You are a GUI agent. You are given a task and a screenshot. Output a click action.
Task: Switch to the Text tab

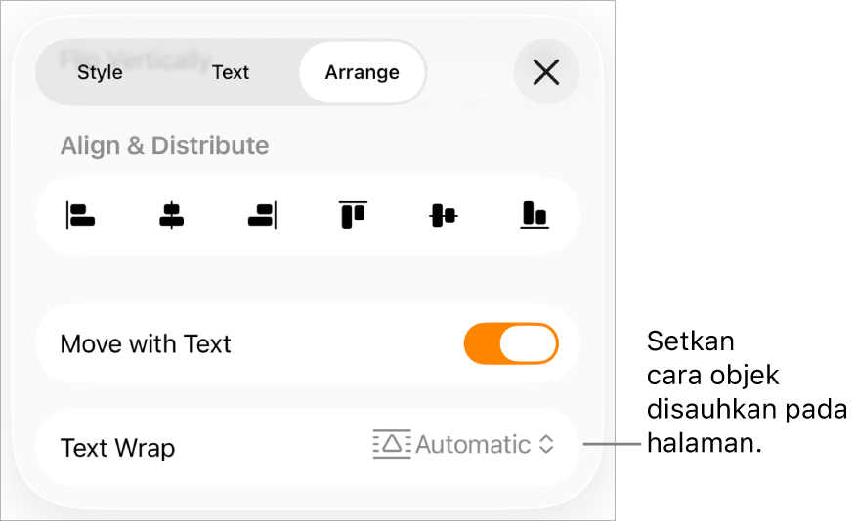(231, 72)
